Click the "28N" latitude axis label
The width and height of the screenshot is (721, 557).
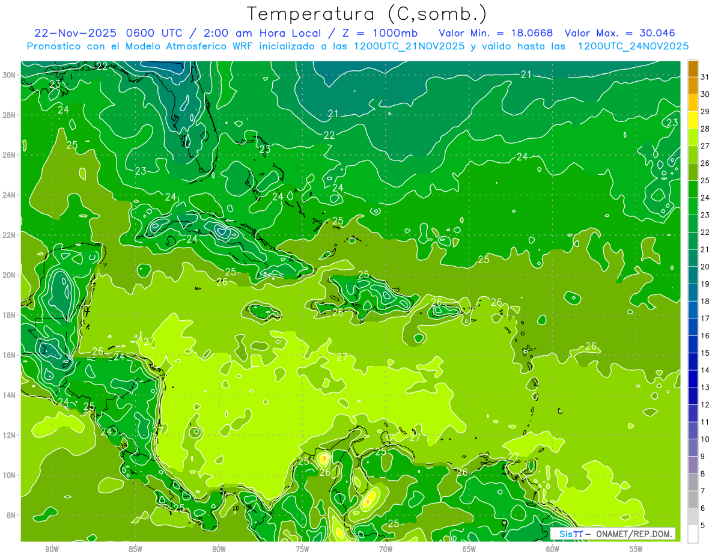click(x=10, y=115)
